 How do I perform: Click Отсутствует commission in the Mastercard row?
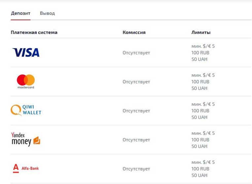click(x=136, y=82)
